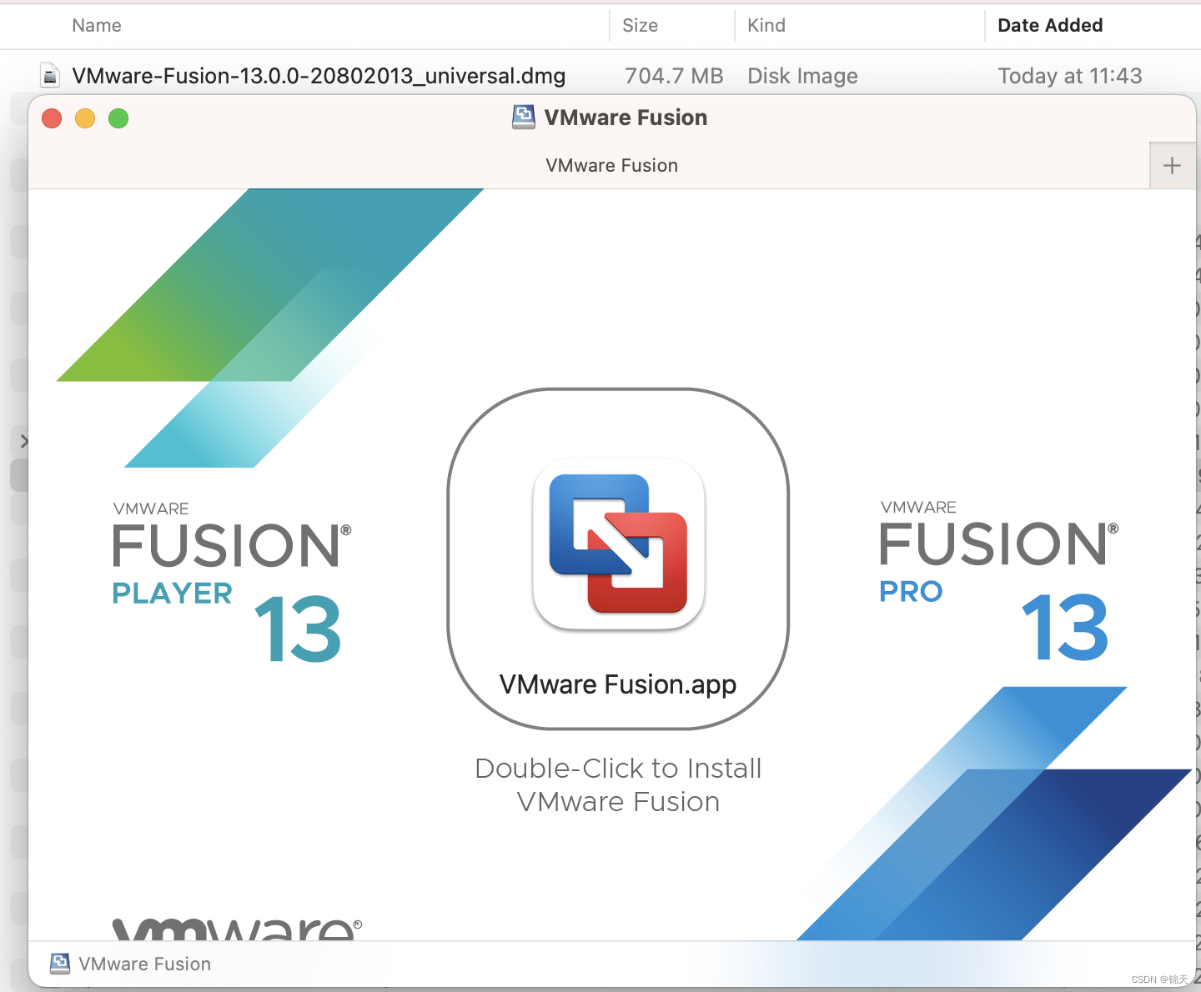Sort by the Date Added column header
This screenshot has height=992, width=1201.
point(1050,26)
